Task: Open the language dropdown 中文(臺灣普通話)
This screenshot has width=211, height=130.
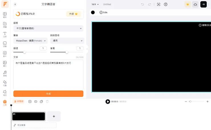Action: (48, 29)
